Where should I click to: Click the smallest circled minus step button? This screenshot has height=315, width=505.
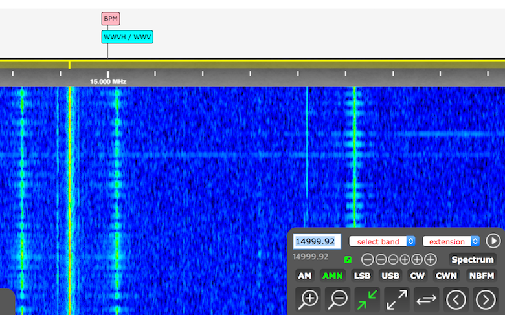(x=393, y=259)
